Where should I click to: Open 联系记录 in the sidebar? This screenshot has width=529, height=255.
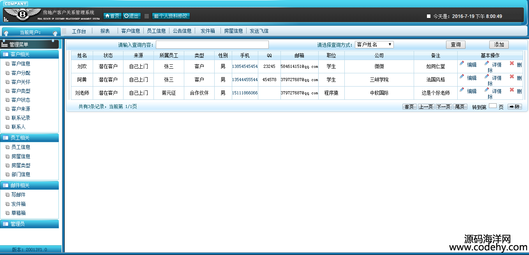pyautogui.click(x=21, y=118)
